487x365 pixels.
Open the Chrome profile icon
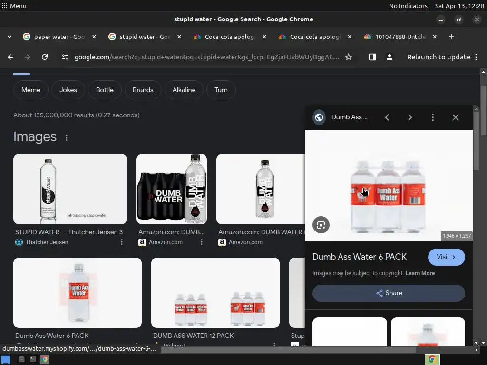click(390, 57)
